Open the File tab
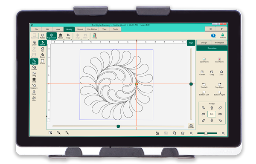 36,29
